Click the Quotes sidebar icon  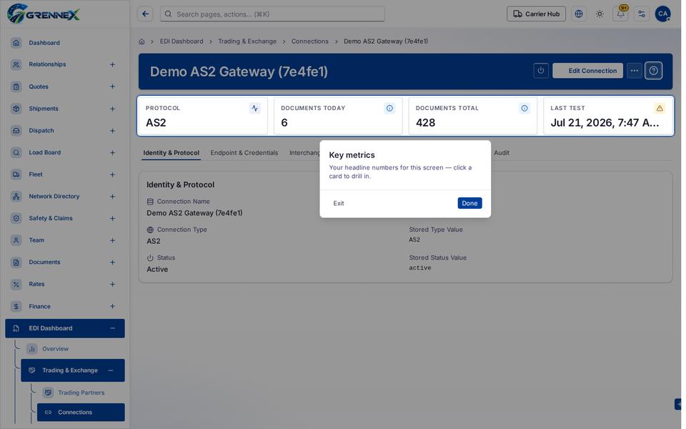(x=16, y=87)
